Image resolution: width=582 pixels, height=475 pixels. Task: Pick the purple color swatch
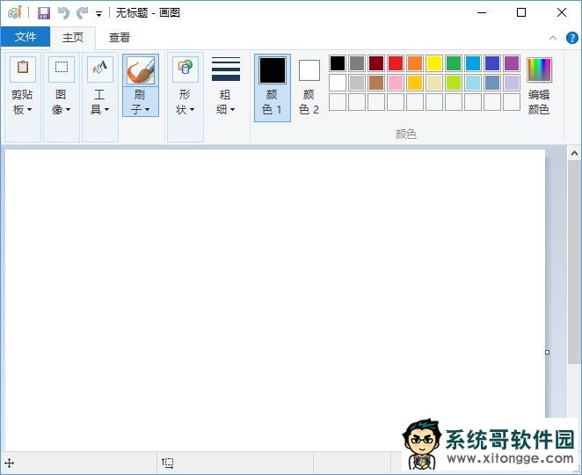pyautogui.click(x=512, y=63)
